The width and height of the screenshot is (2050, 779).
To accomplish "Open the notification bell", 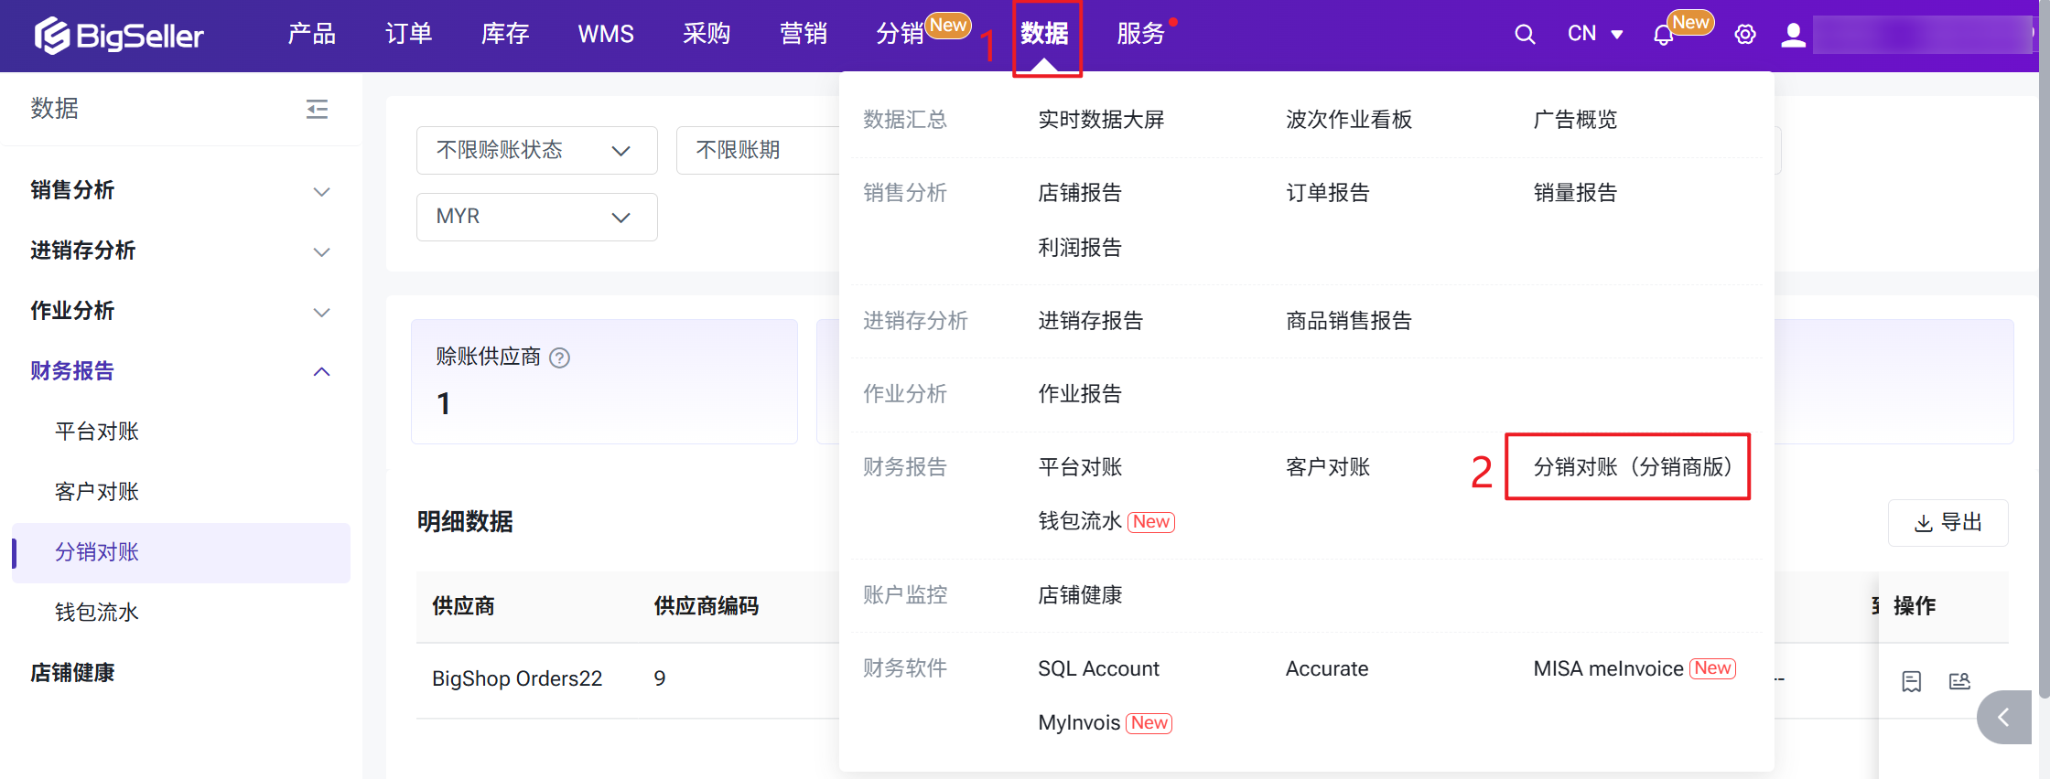I will click(1663, 36).
